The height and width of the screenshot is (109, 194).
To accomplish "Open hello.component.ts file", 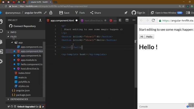I will [x=32, y=64].
